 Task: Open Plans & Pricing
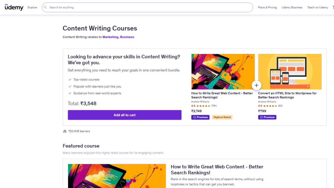point(267,8)
